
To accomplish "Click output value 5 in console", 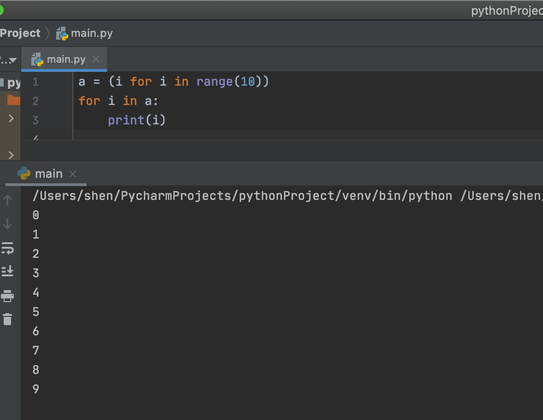I will click(35, 312).
